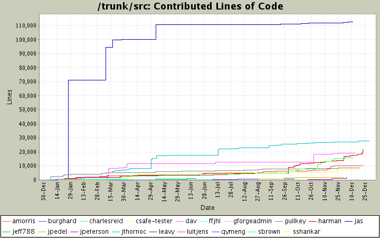380x238 pixels.
Task: Click the '14-May' date tick label
Action: [x=164, y=191]
